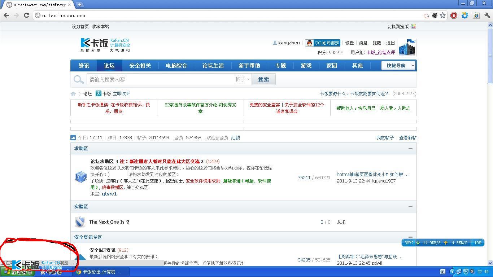Click the blue gear extension icon

465,16
